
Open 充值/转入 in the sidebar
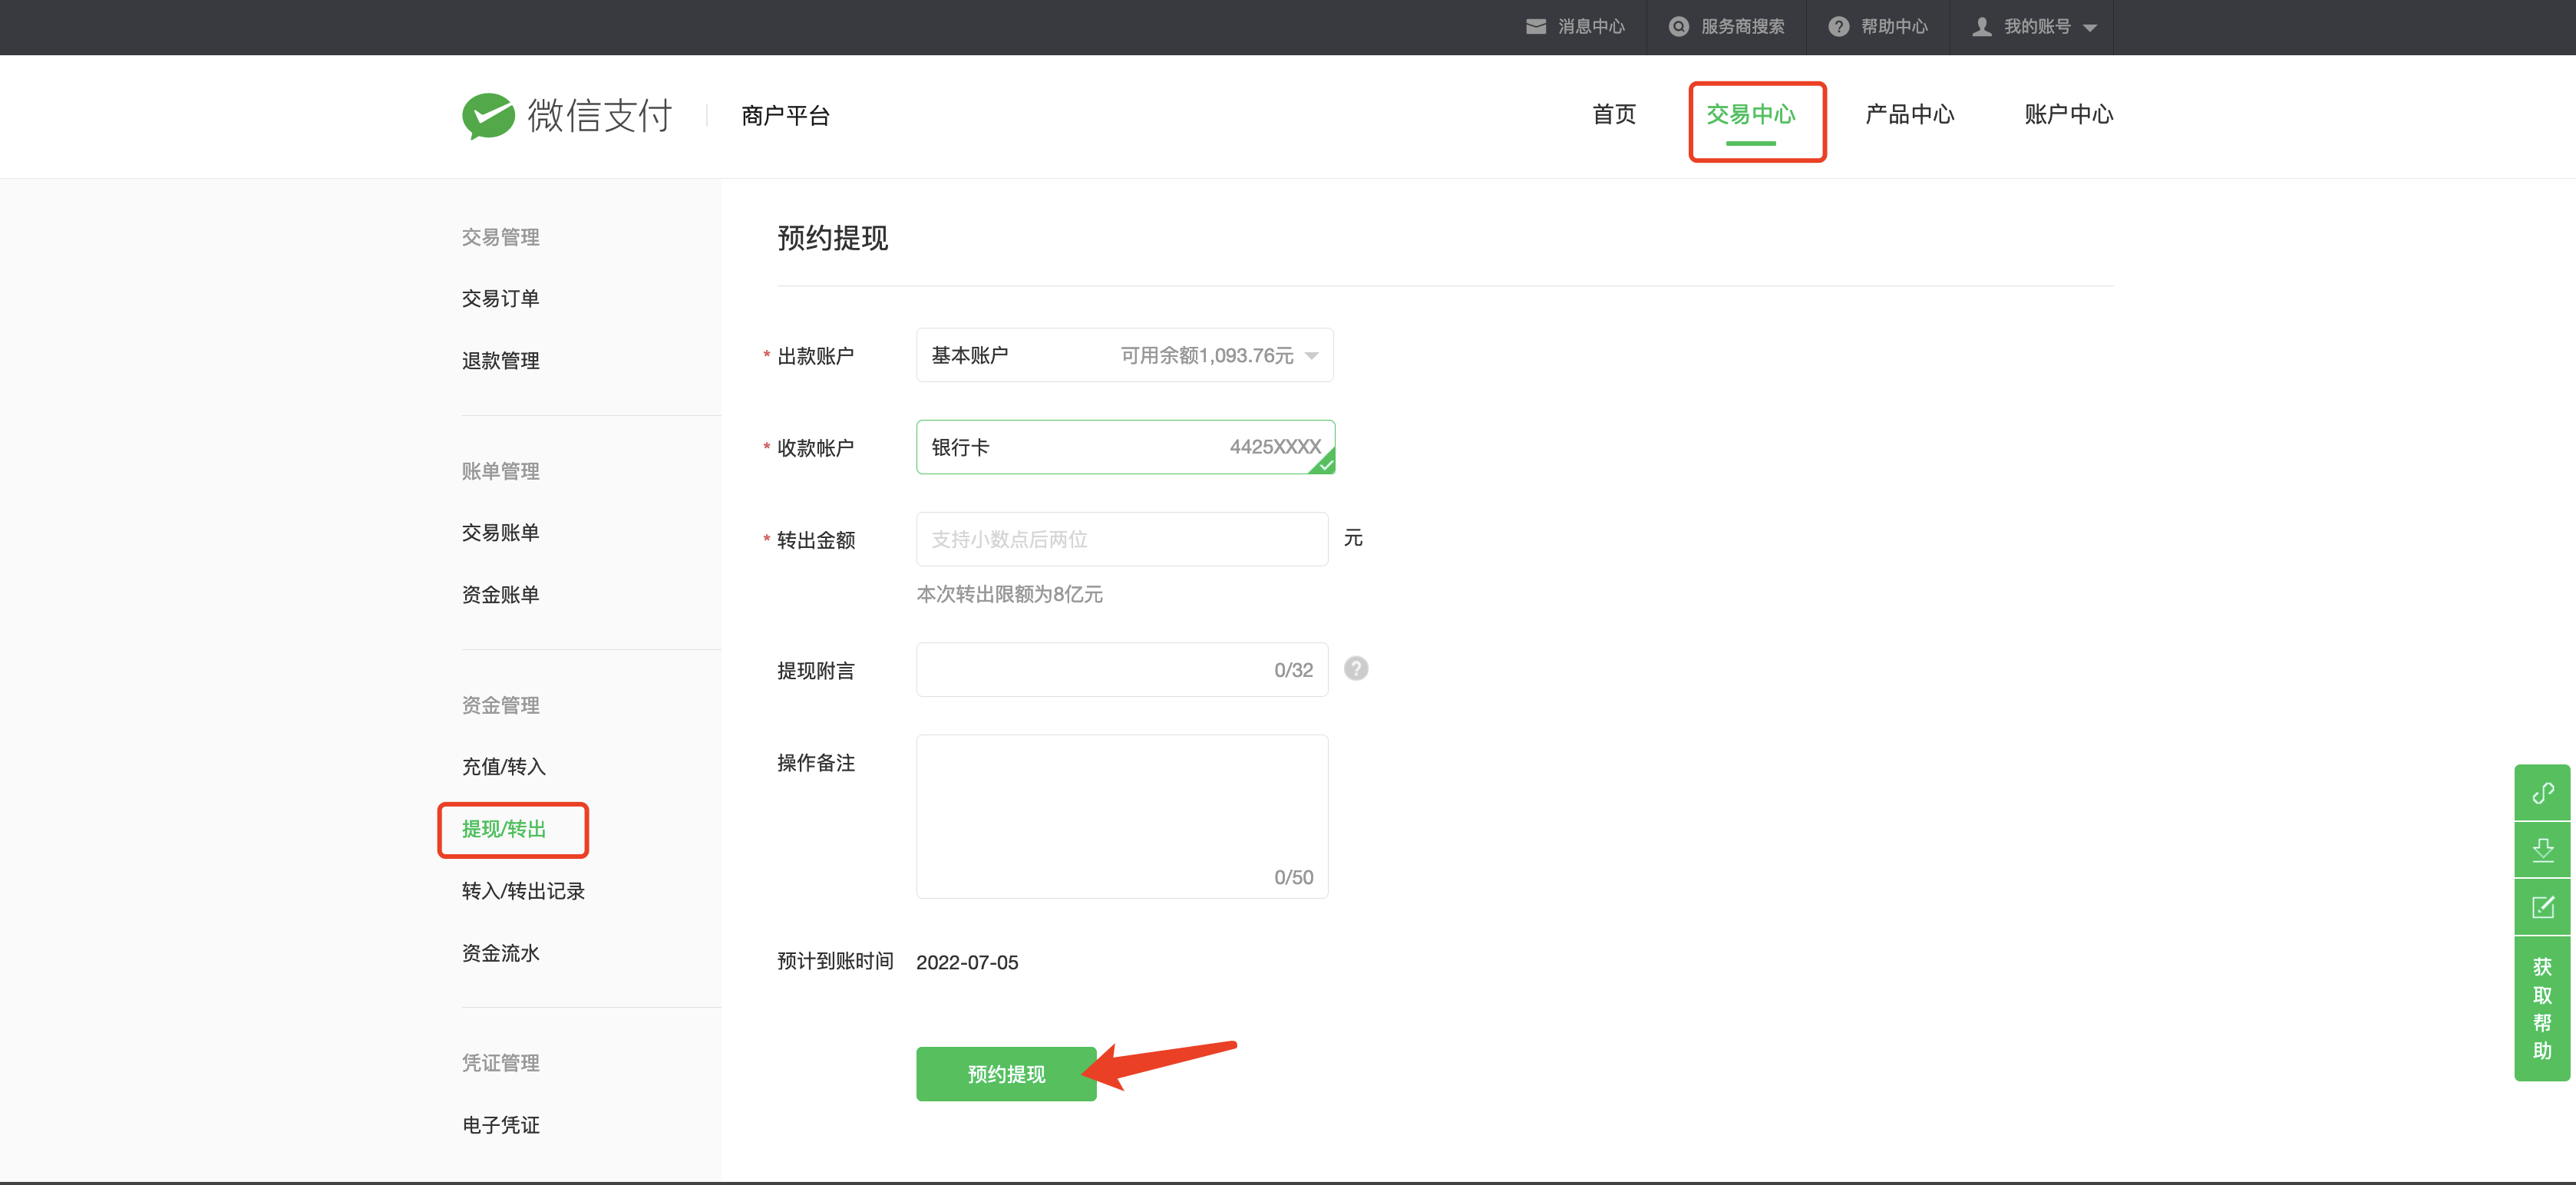coord(503,766)
